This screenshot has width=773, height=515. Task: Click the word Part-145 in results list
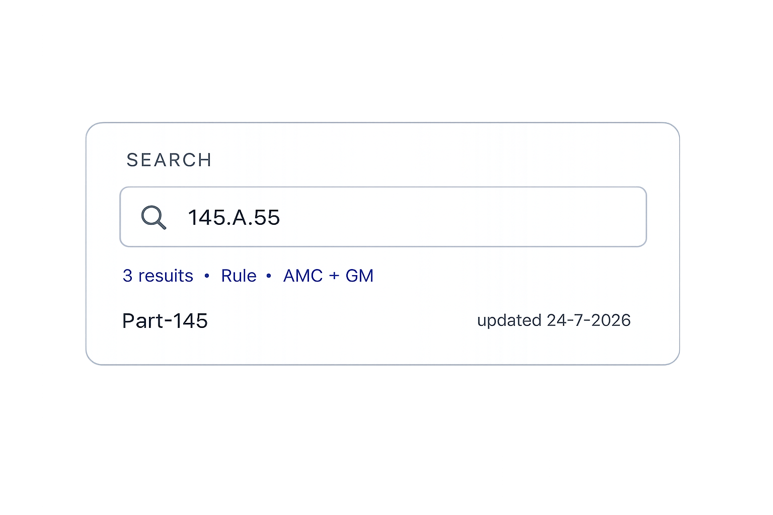click(165, 321)
